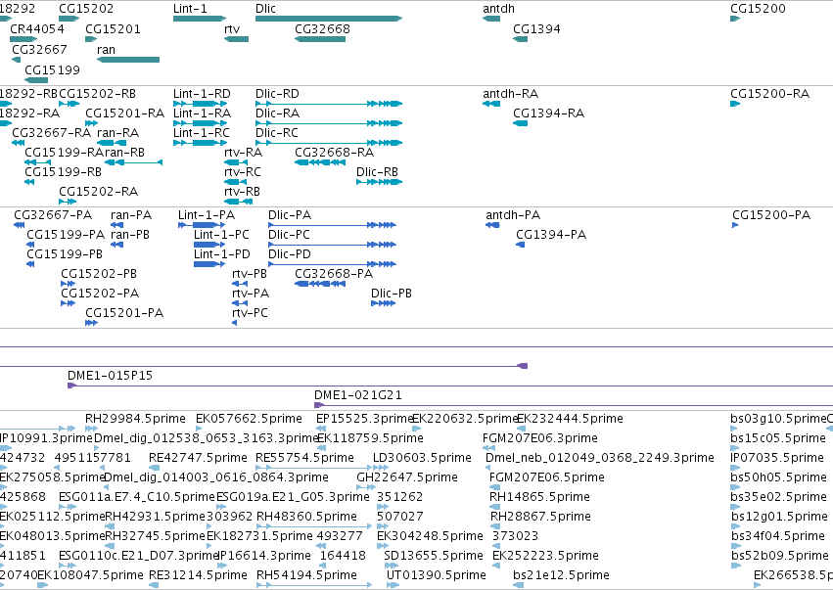Select the Lint-1 gene glyph

[x=200, y=19]
